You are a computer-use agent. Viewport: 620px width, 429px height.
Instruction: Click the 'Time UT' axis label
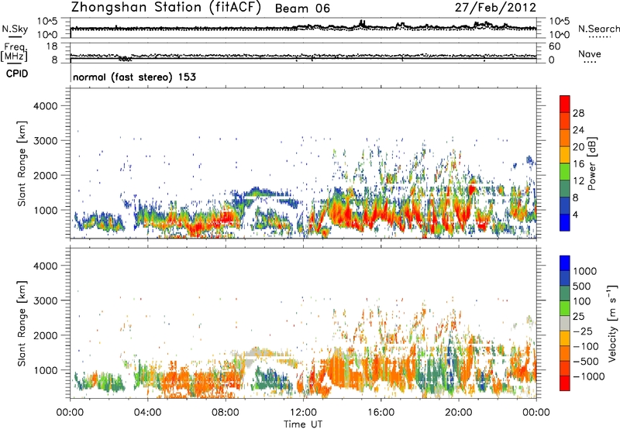pos(303,424)
